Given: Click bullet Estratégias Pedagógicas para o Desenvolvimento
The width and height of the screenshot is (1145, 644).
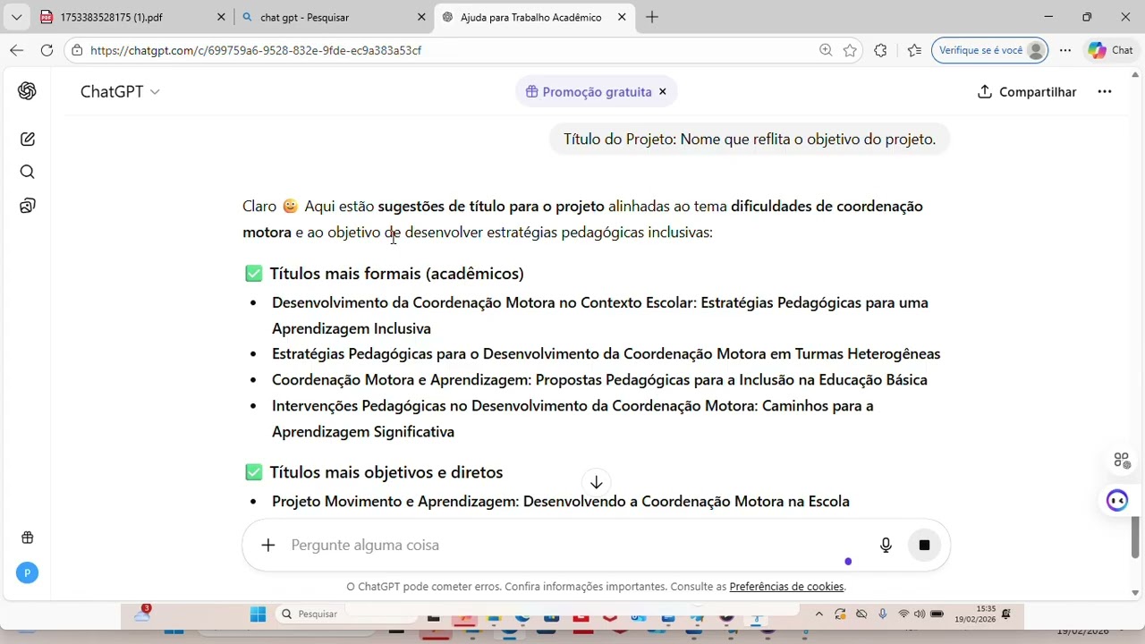Looking at the screenshot, I should click(606, 353).
